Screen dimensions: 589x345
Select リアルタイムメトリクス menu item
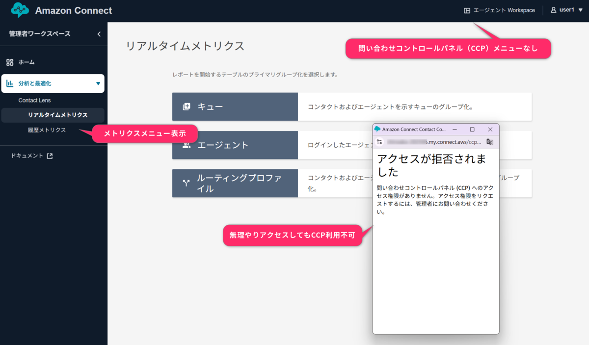[53, 115]
